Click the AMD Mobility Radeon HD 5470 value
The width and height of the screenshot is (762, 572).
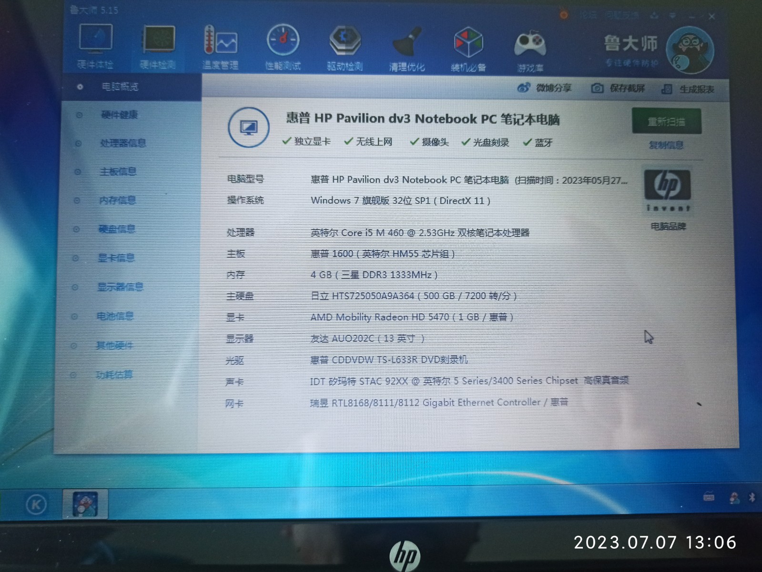(411, 317)
